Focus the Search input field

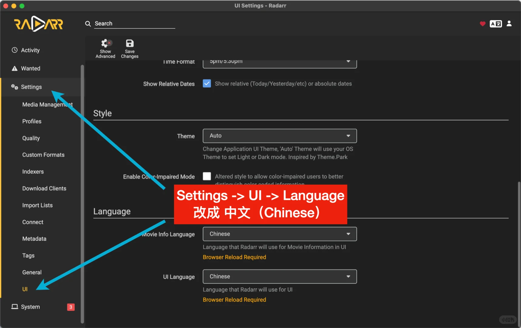135,24
